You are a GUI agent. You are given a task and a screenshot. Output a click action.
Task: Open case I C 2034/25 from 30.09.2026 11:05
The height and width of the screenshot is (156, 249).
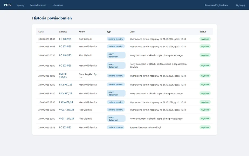65,47
